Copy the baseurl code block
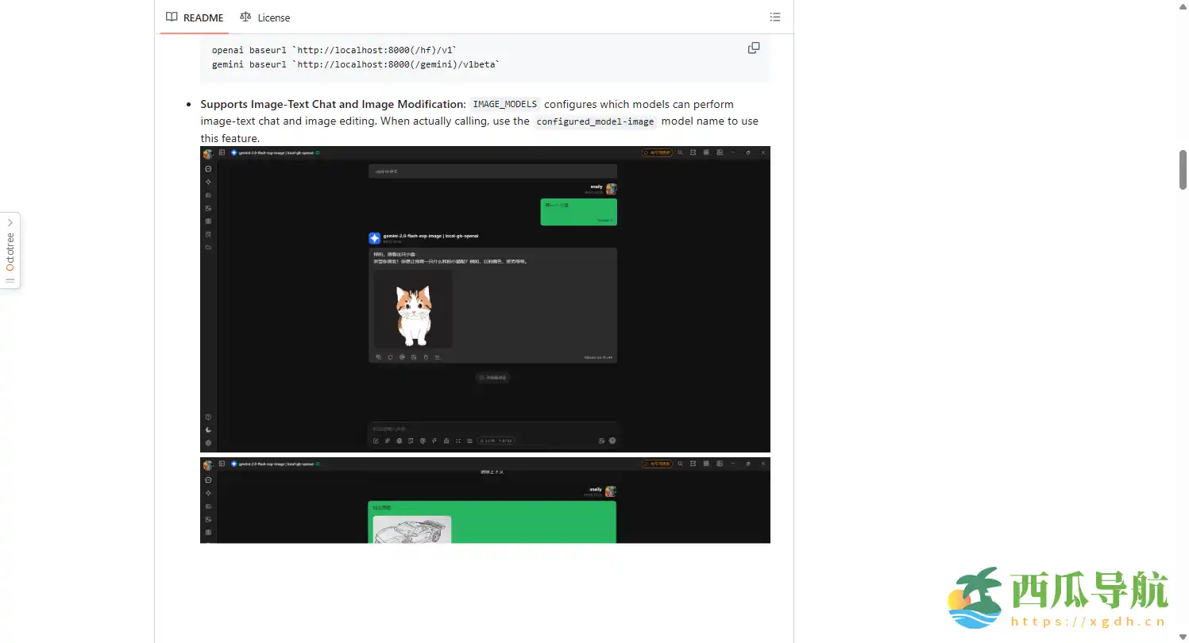 point(754,48)
